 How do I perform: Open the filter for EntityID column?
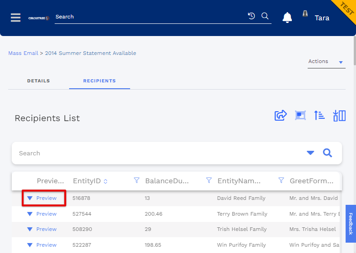click(136, 180)
